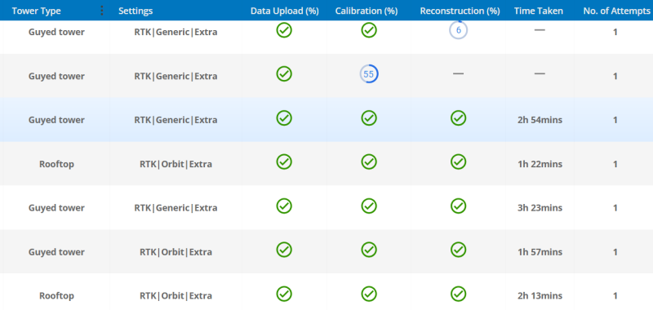Image resolution: width=653 pixels, height=310 pixels.
Task: Click Data Upload checkmark in the 2h 13mins row
Action: pyautogui.click(x=284, y=294)
